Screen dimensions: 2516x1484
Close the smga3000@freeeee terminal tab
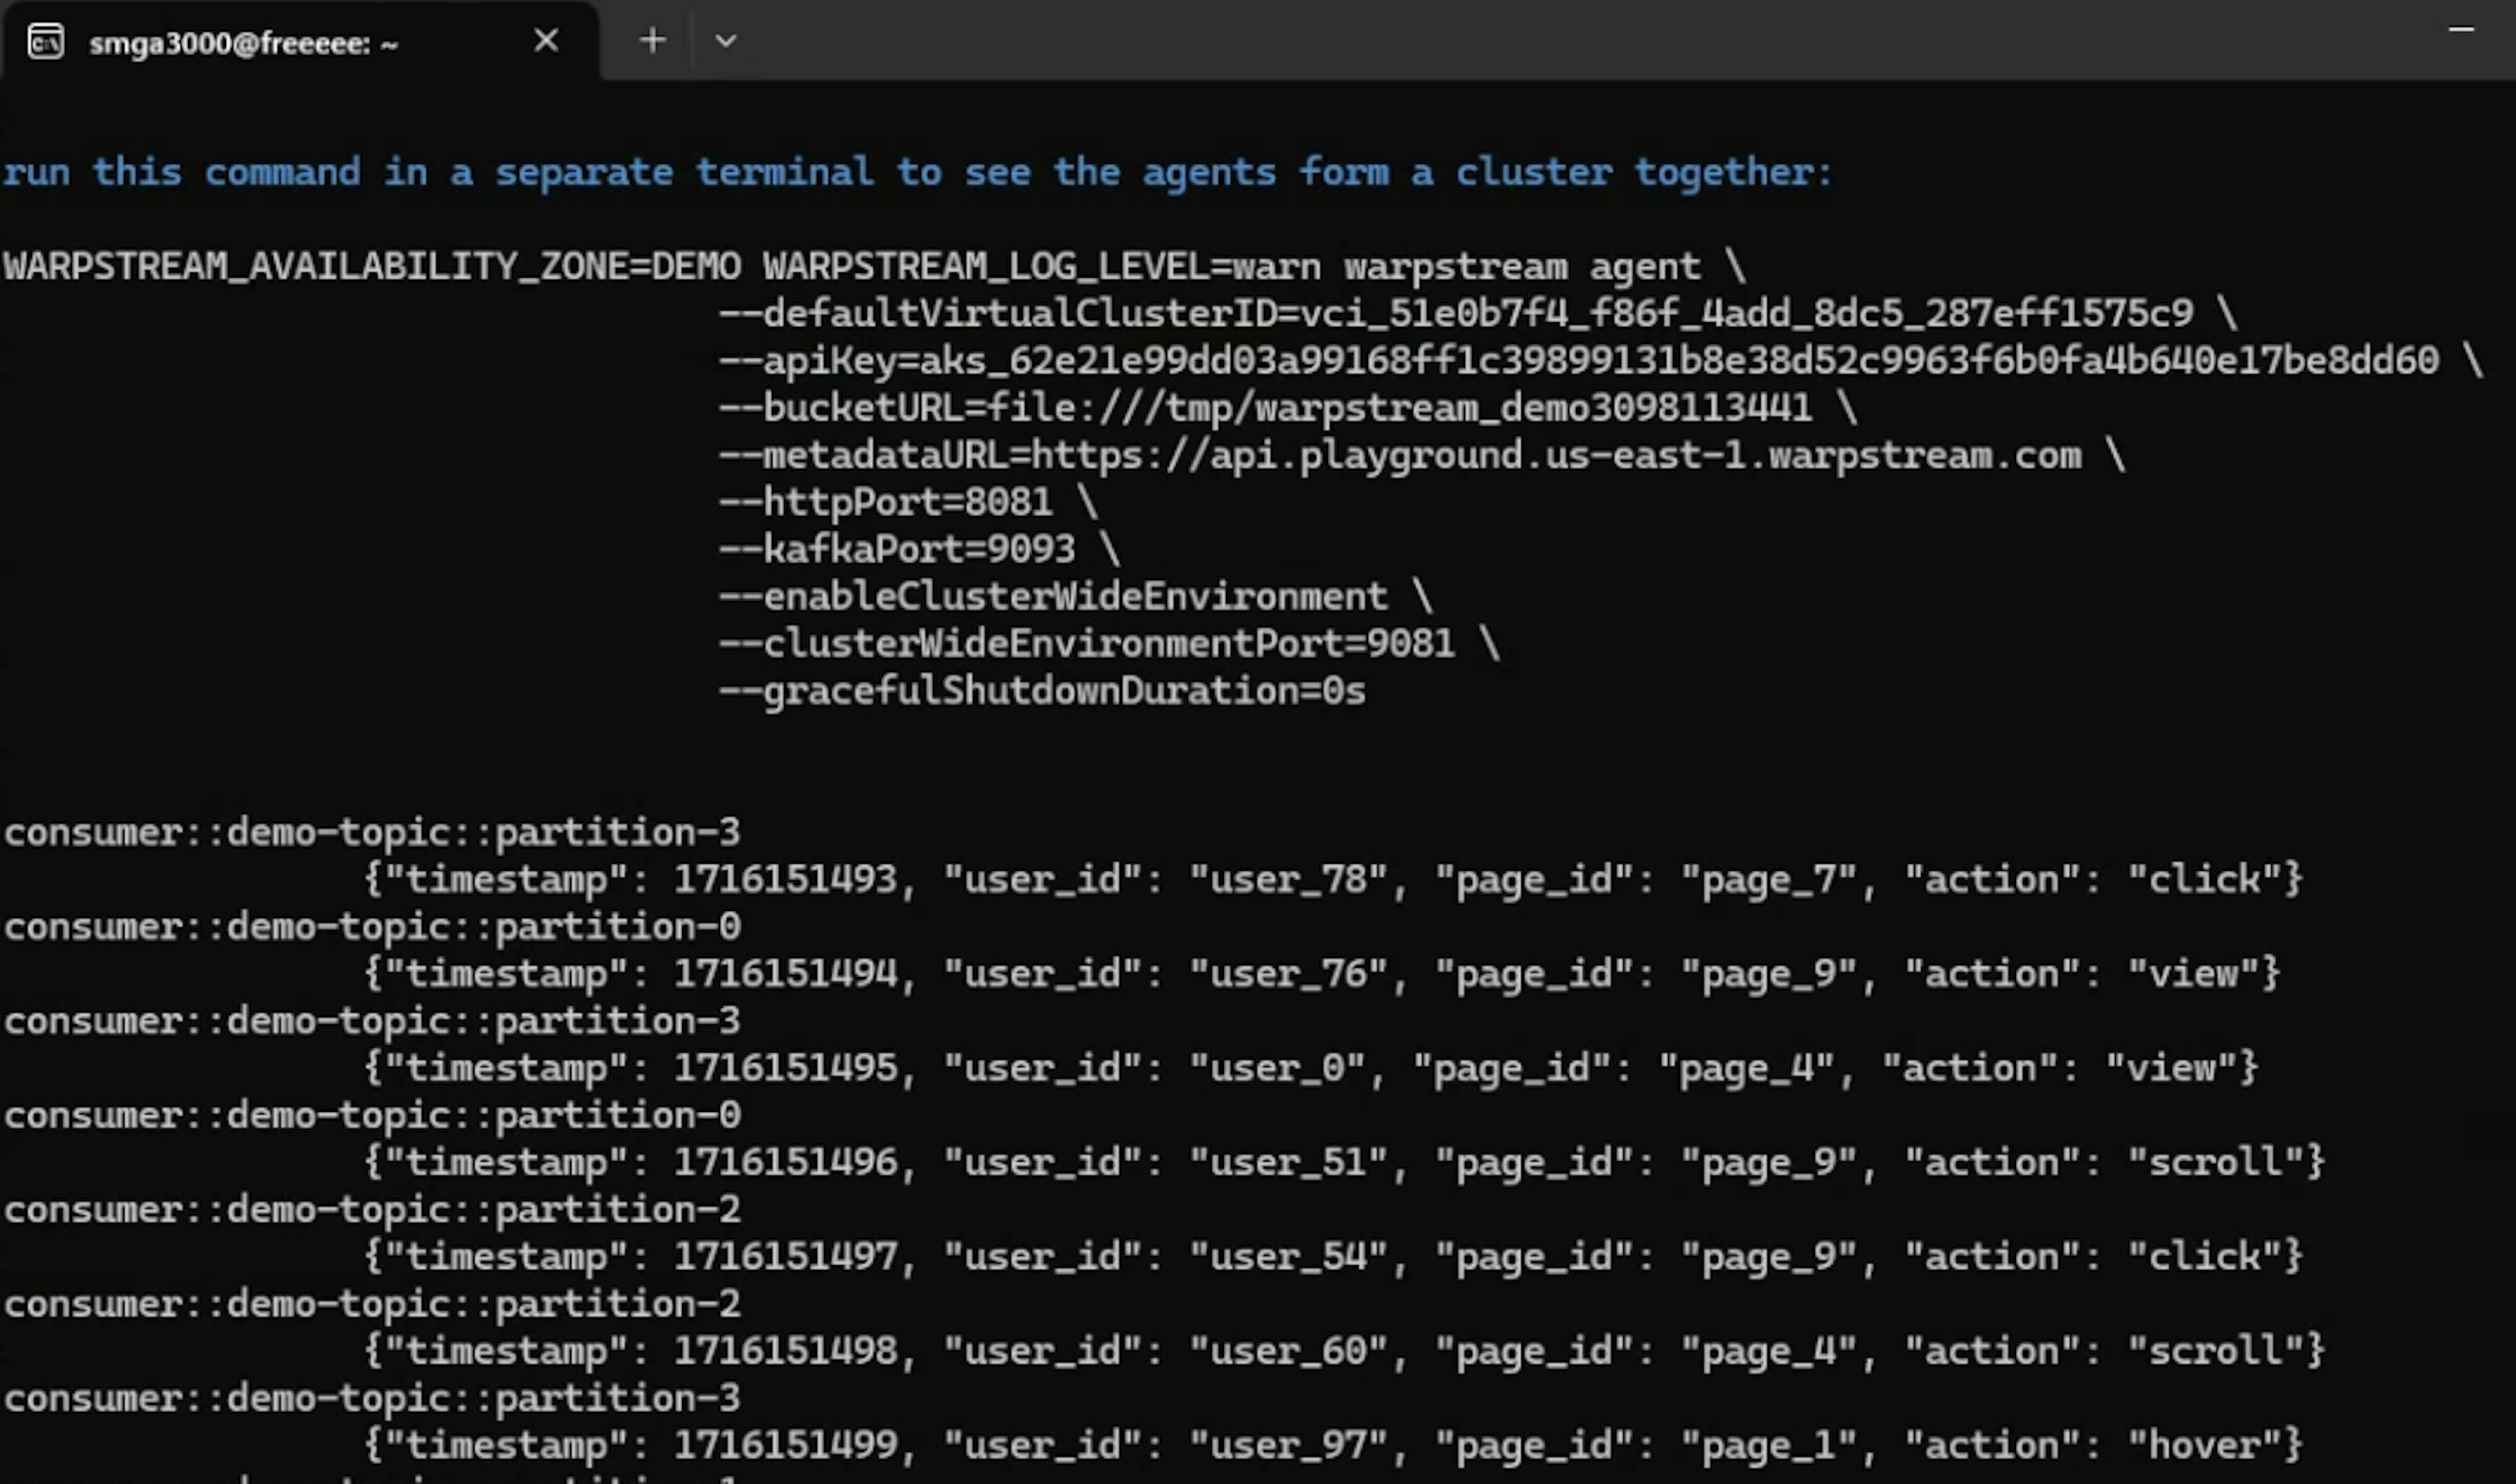click(545, 41)
